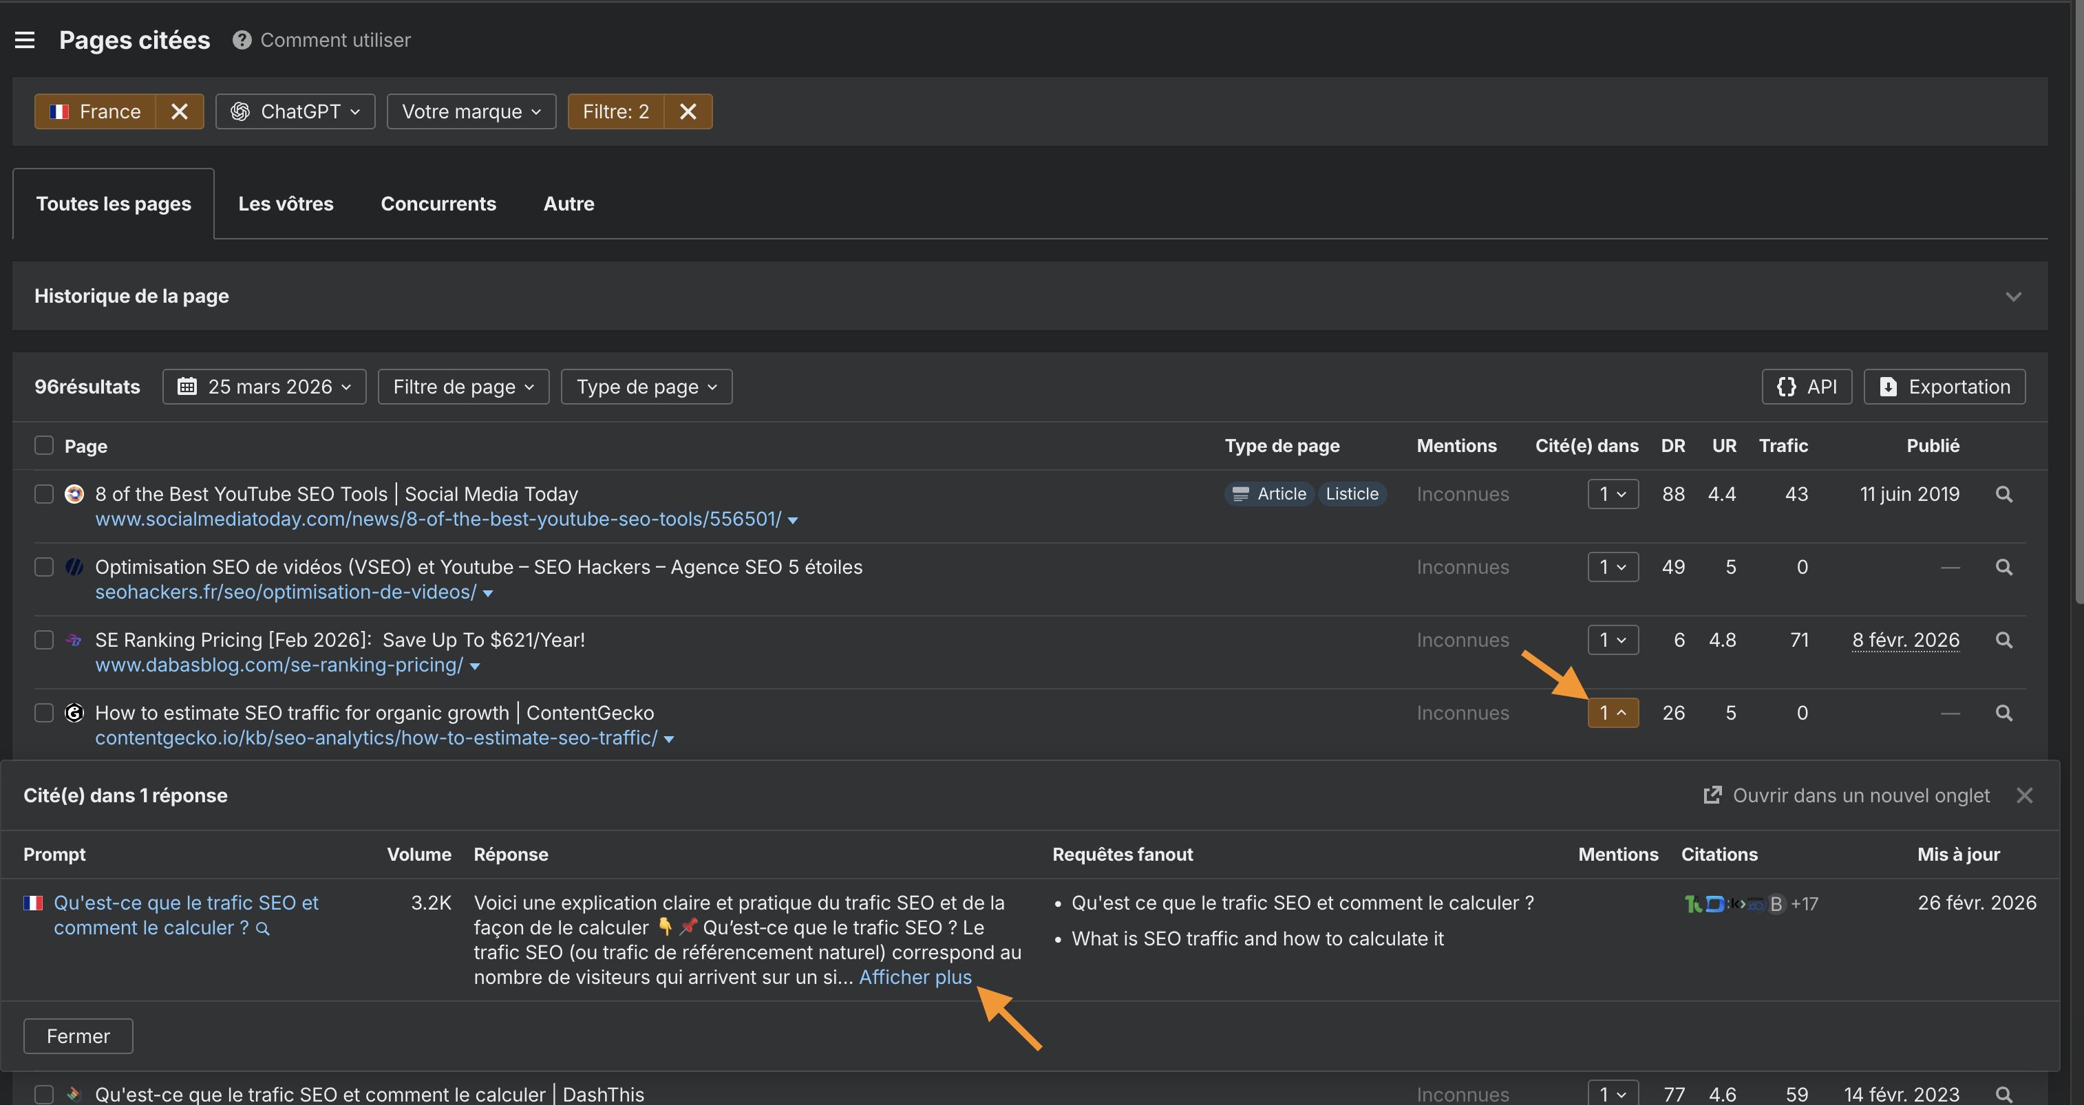The width and height of the screenshot is (2084, 1105).
Task: Toggle the select-all Page header checkbox
Action: tap(43, 446)
